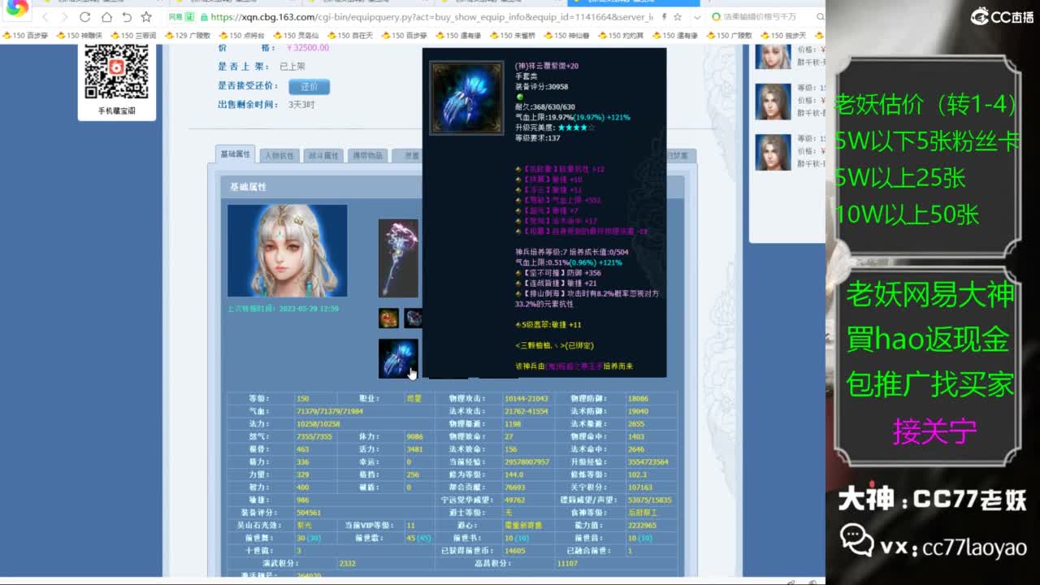Expand the address bar history dropdown arrow

click(x=696, y=17)
